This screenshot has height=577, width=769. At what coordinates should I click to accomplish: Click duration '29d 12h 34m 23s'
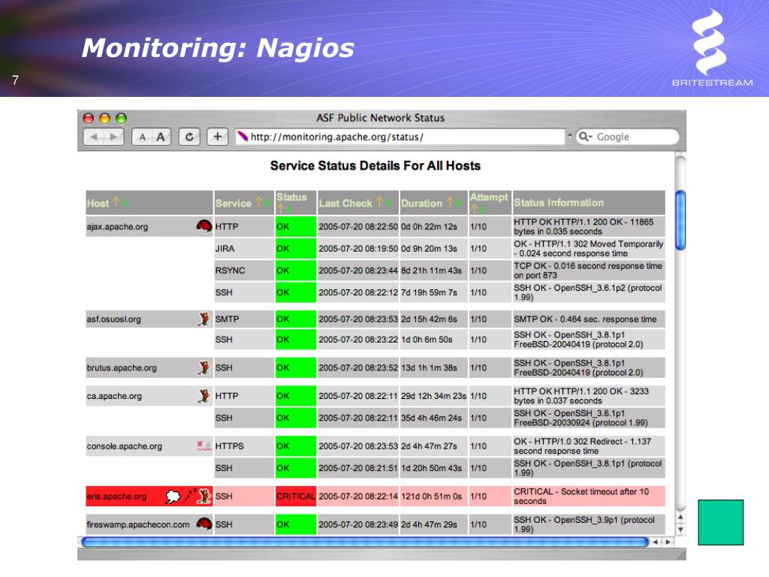point(433,396)
